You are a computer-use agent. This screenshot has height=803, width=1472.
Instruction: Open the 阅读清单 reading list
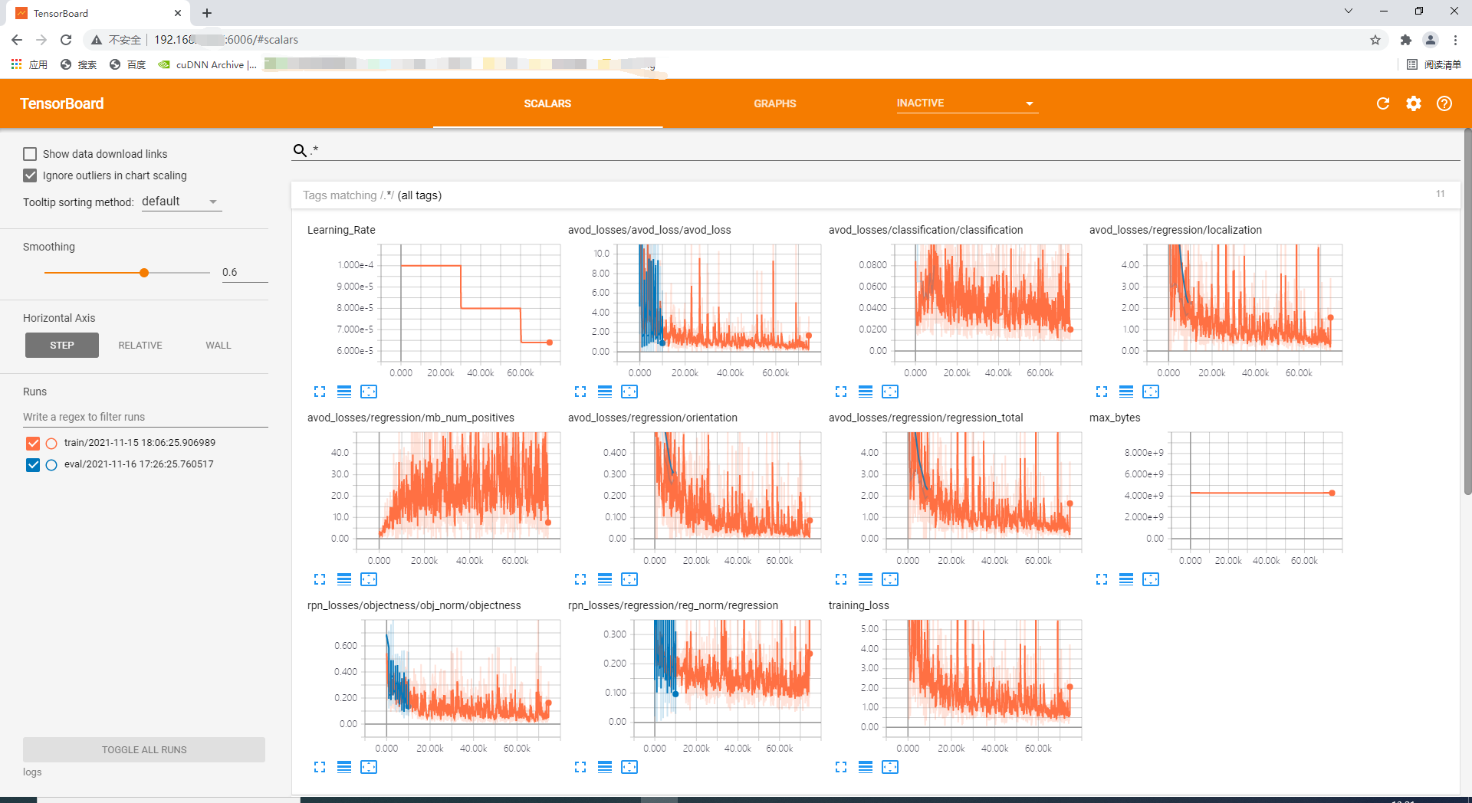(1434, 64)
